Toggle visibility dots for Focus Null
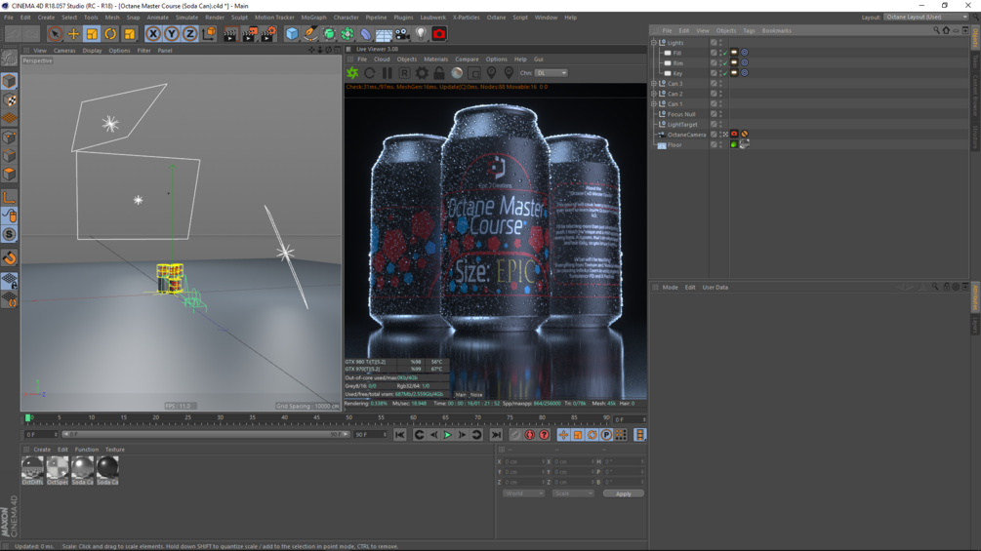This screenshot has height=551, width=981. pyautogui.click(x=720, y=114)
